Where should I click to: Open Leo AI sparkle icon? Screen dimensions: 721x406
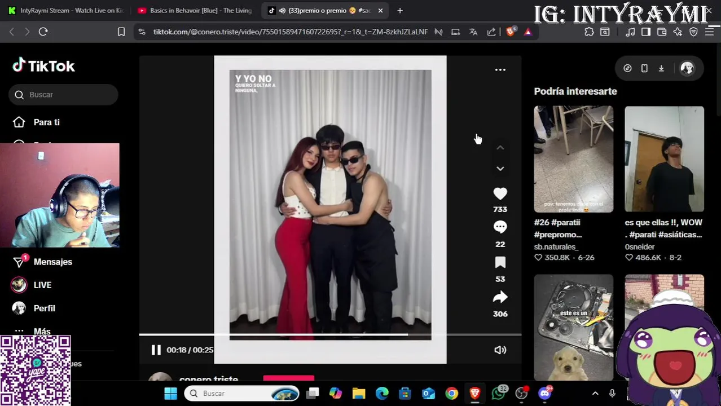coord(678,32)
